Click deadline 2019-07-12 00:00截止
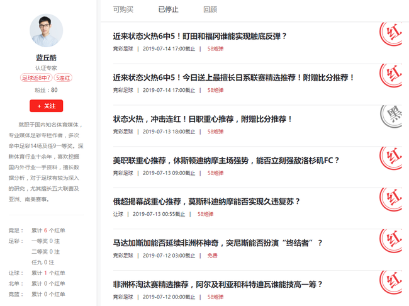This screenshot has width=409, height=306. [169, 297]
